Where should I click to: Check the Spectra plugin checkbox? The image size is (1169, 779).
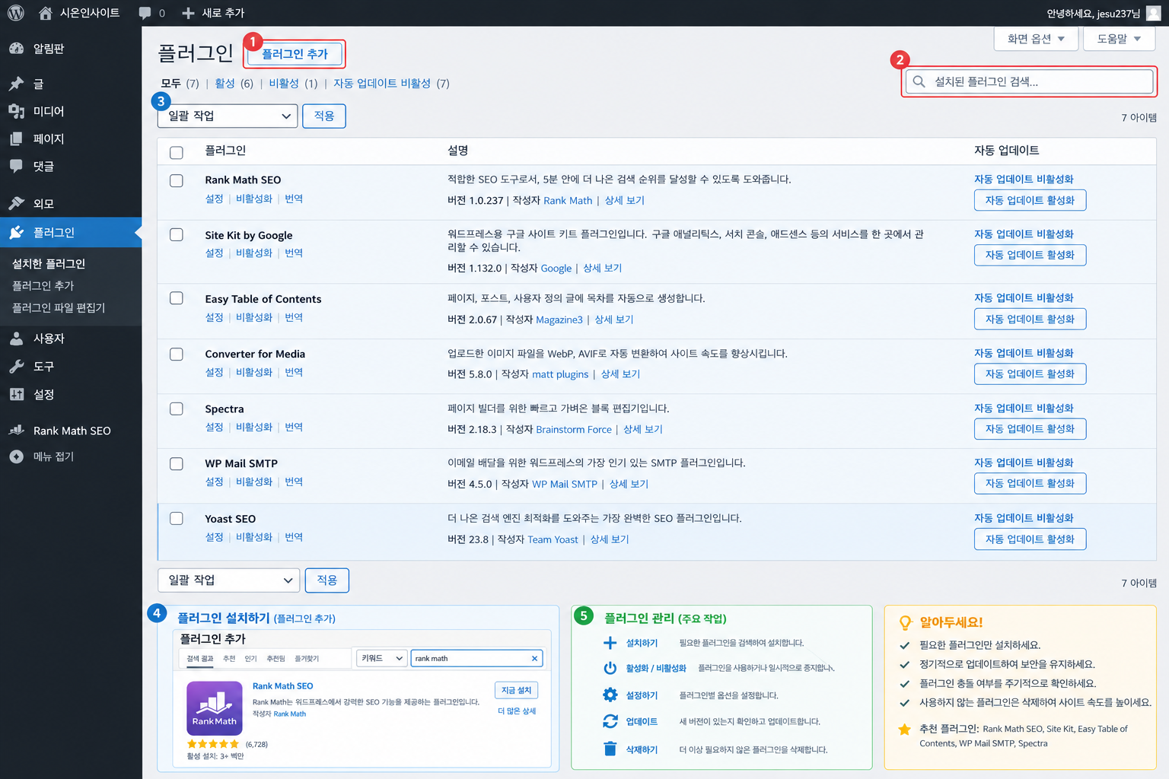coord(177,409)
